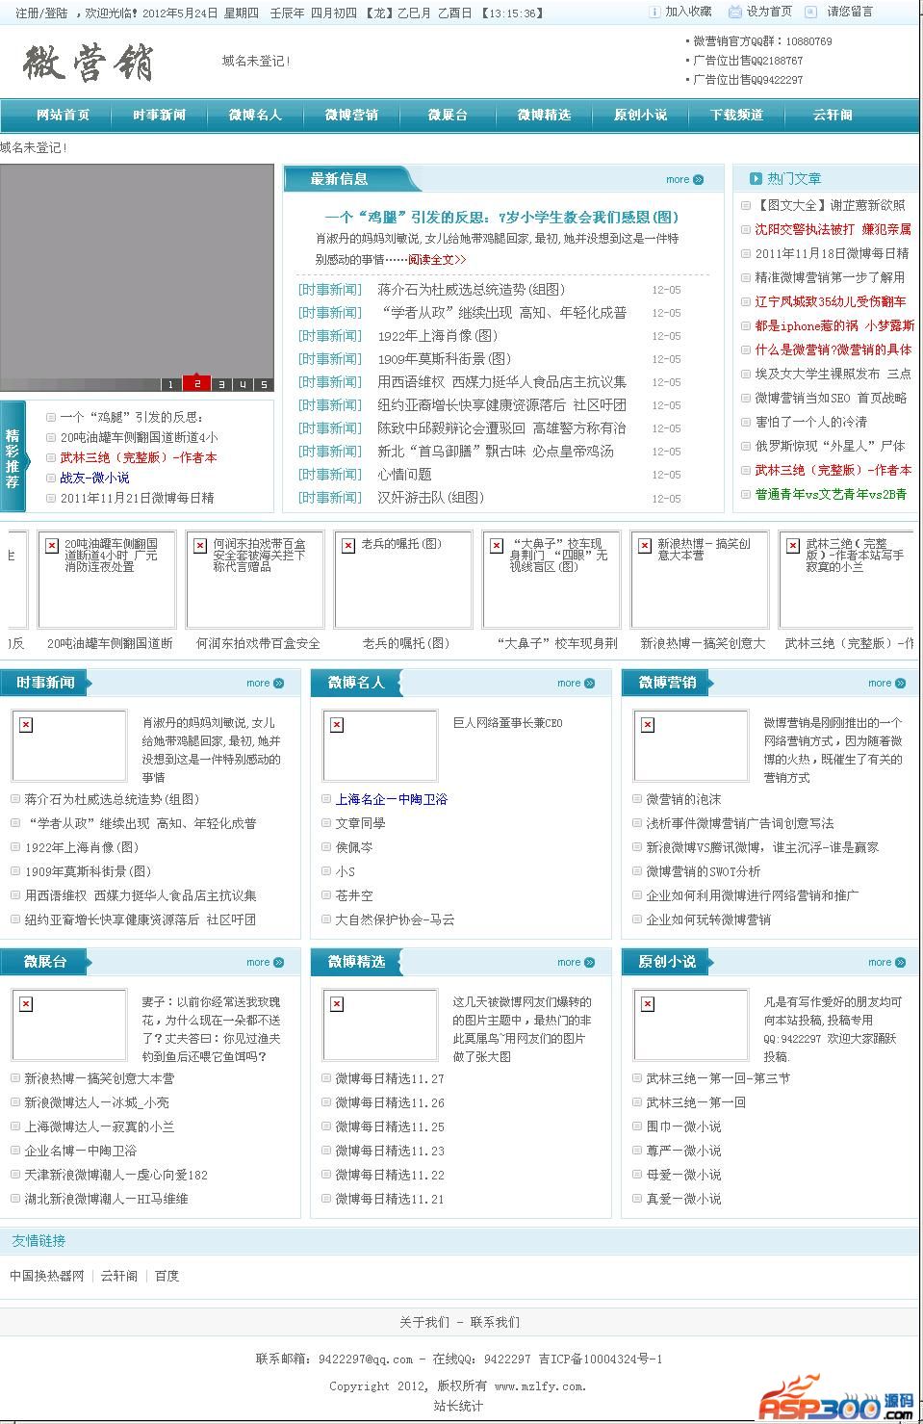The image size is (923, 1424).
Task: Open the 微博精选 navigation tab
Action: click(x=544, y=115)
